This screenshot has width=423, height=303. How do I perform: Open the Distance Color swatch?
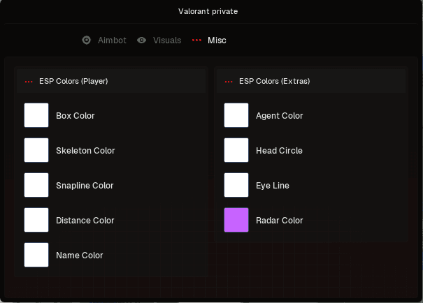click(x=36, y=220)
